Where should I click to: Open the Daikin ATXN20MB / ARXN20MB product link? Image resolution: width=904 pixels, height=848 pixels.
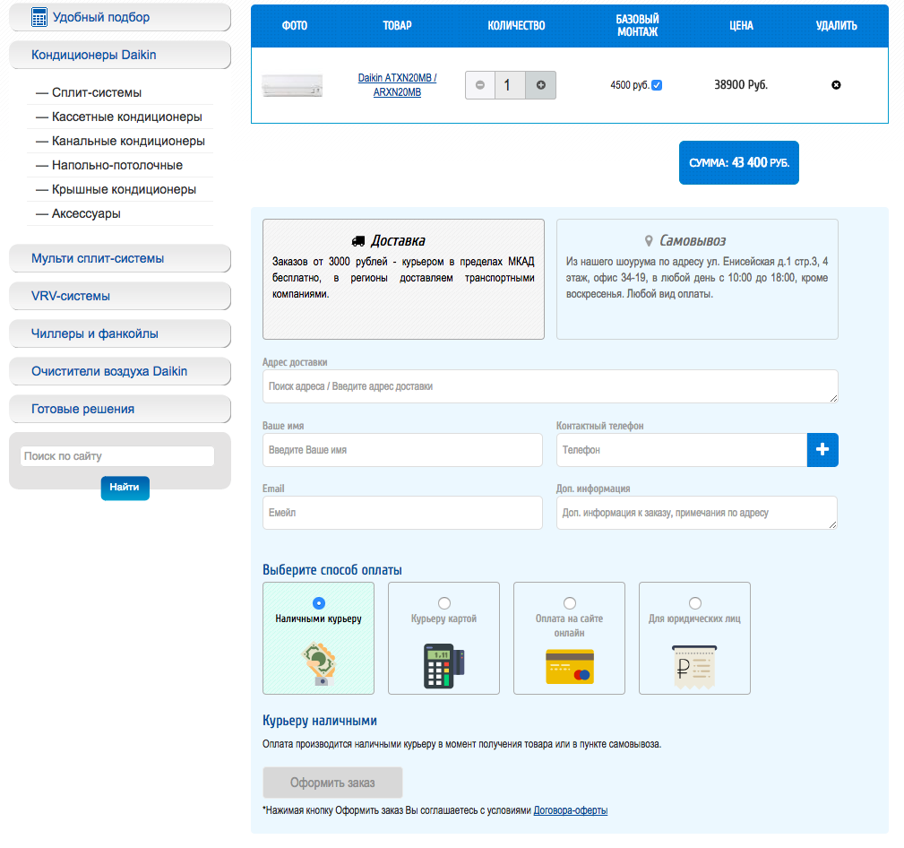click(397, 85)
